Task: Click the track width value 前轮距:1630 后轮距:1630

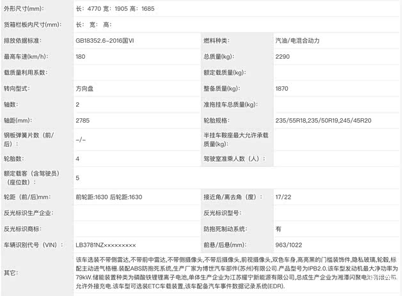Action: pos(107,197)
